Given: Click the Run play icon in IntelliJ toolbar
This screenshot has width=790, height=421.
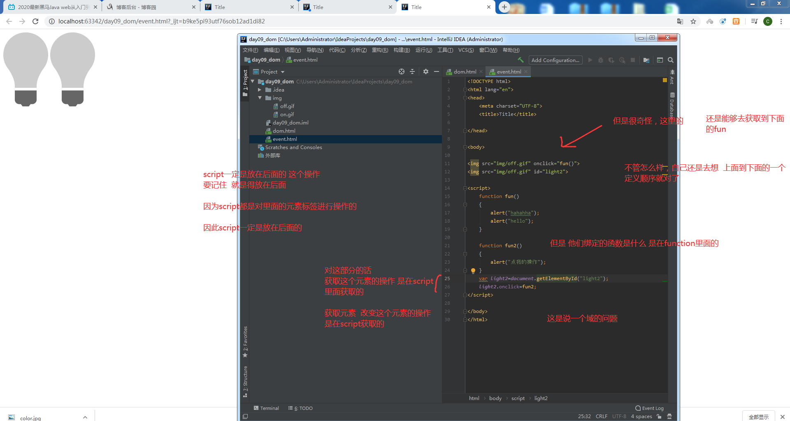Looking at the screenshot, I should pos(590,60).
